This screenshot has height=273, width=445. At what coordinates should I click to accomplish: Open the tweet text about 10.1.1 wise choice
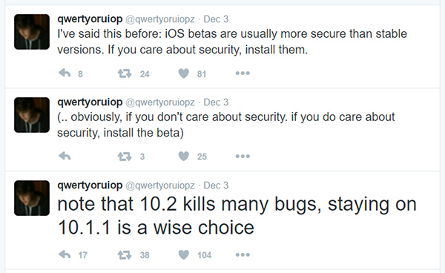(x=237, y=216)
